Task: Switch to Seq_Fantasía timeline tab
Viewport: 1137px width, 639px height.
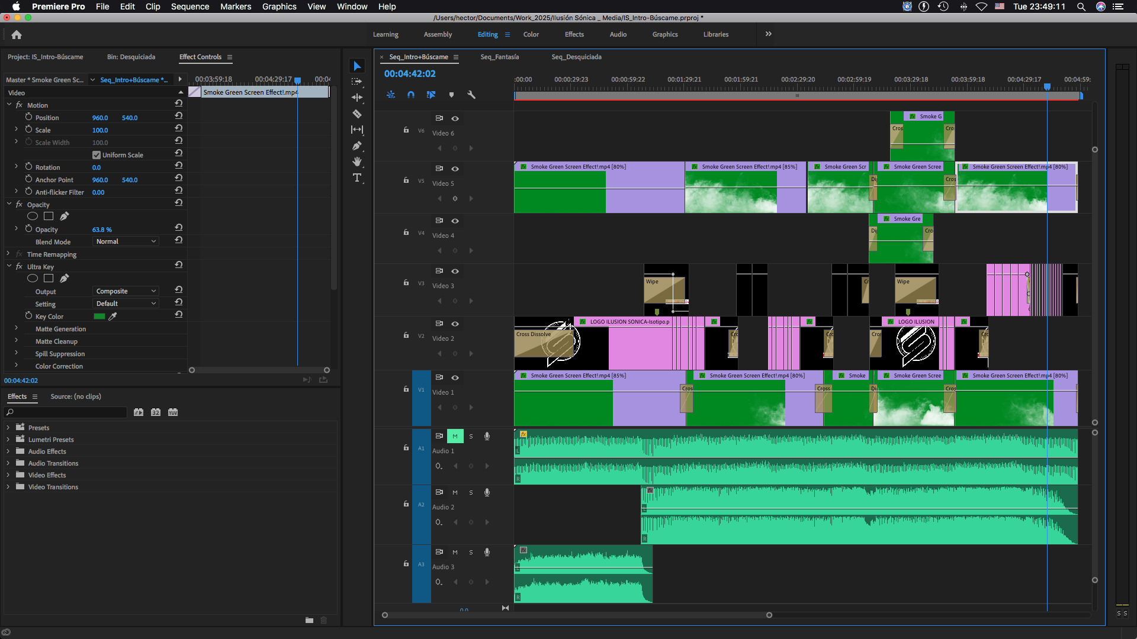Action: 499,57
